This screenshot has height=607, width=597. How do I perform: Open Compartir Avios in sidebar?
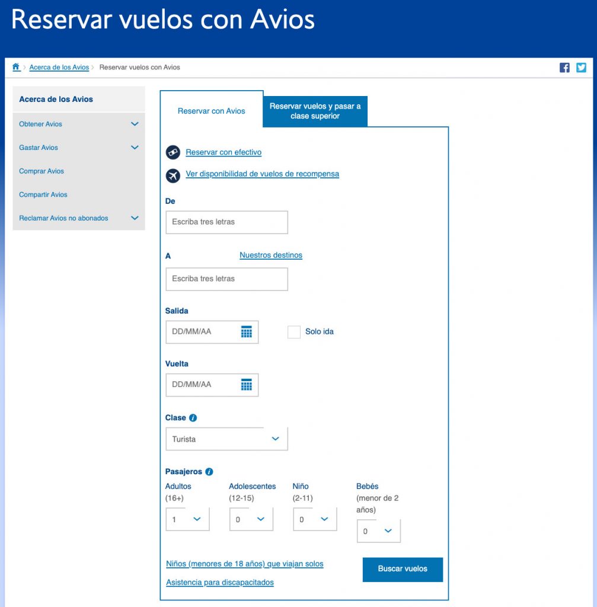[43, 194]
